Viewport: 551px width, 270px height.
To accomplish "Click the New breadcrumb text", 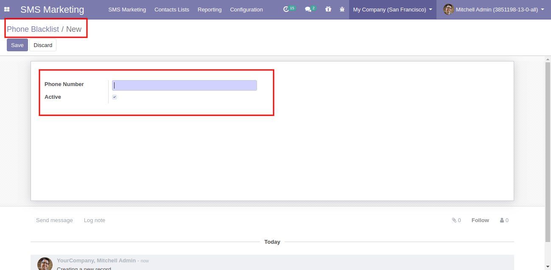I will point(74,29).
